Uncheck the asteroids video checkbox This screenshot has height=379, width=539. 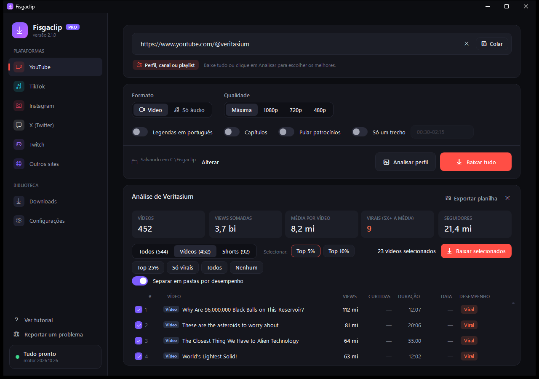139,325
